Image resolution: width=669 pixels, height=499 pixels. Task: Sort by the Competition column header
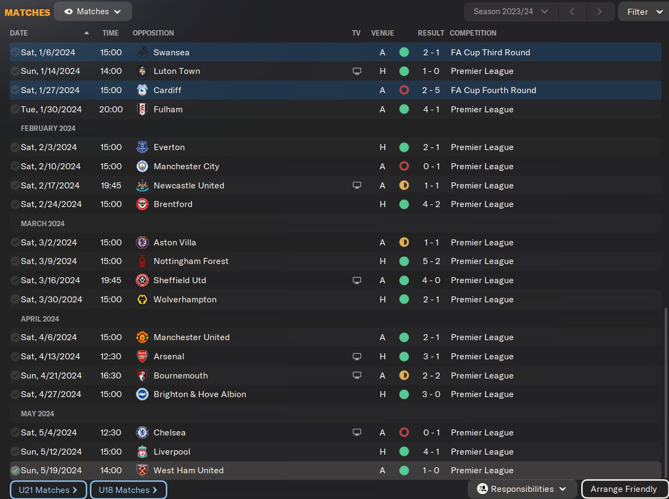pyautogui.click(x=473, y=33)
